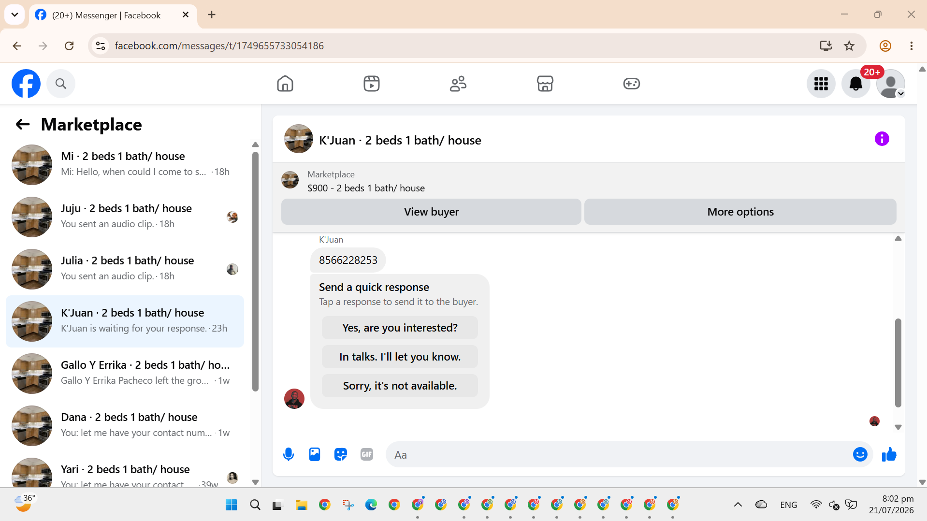Open the Facebook menu grid icon

(x=821, y=84)
